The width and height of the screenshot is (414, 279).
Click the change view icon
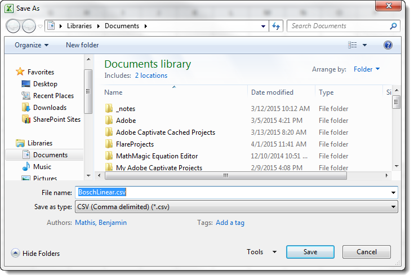pos(353,45)
